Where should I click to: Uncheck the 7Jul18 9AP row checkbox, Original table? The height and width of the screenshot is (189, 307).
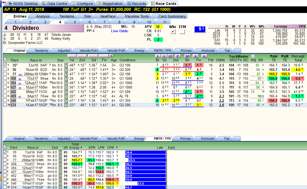pyautogui.click(x=5, y=65)
